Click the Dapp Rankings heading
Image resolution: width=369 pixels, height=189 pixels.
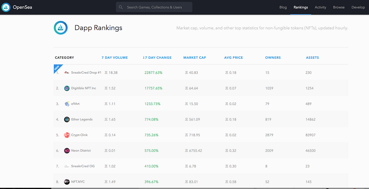(x=98, y=28)
